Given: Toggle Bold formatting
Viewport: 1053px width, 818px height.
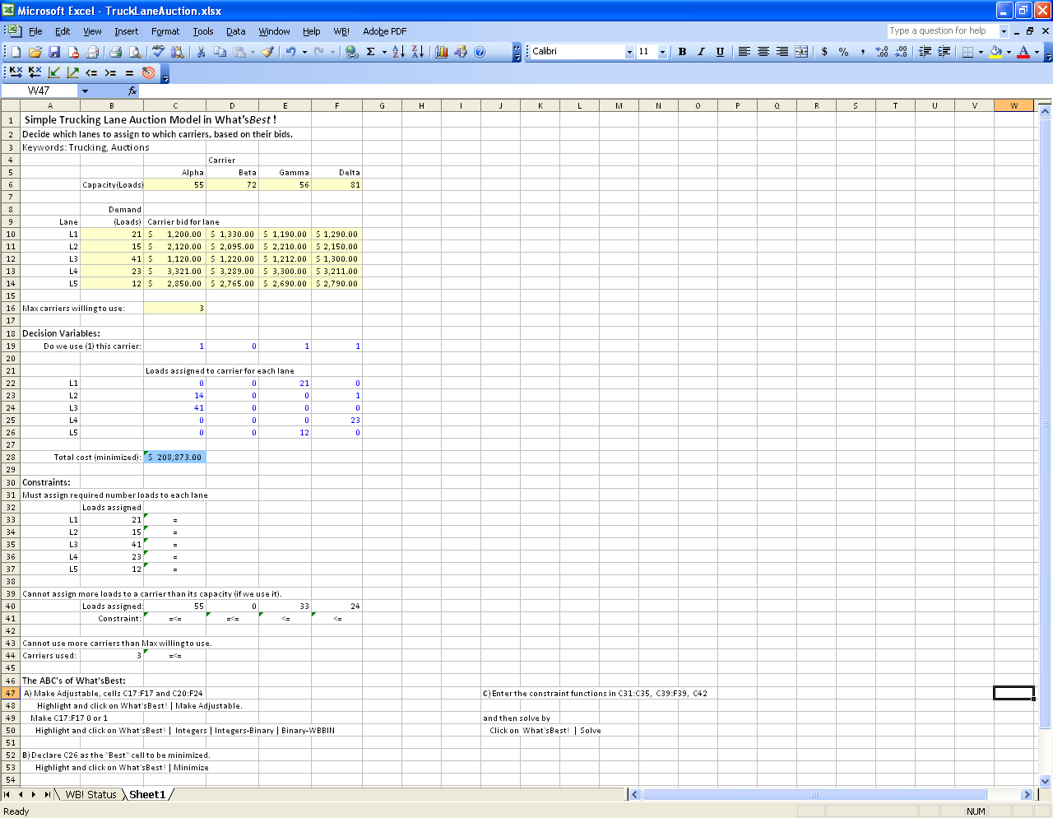Looking at the screenshot, I should click(682, 52).
